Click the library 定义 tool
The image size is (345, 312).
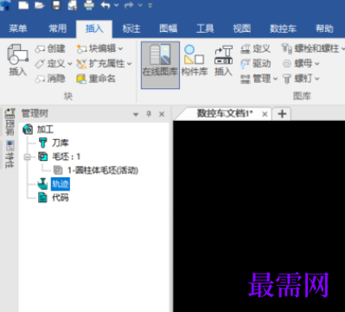tap(255, 48)
